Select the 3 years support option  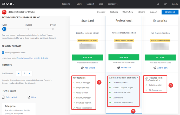click(53, 29)
